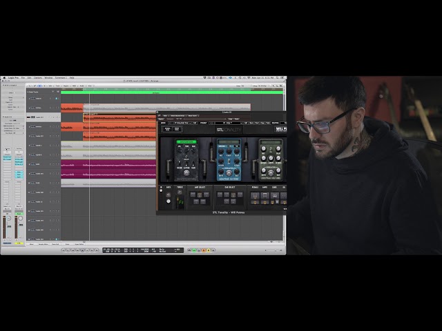Open the Help menu

[x=72, y=78]
